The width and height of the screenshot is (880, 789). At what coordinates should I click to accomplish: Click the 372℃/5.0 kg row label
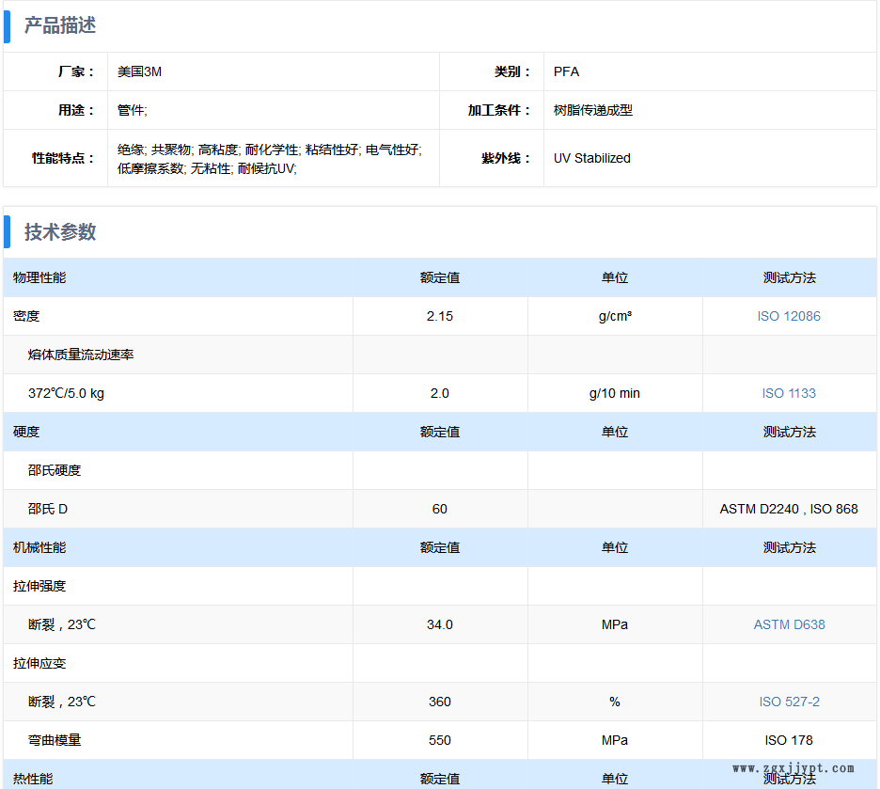coord(66,393)
